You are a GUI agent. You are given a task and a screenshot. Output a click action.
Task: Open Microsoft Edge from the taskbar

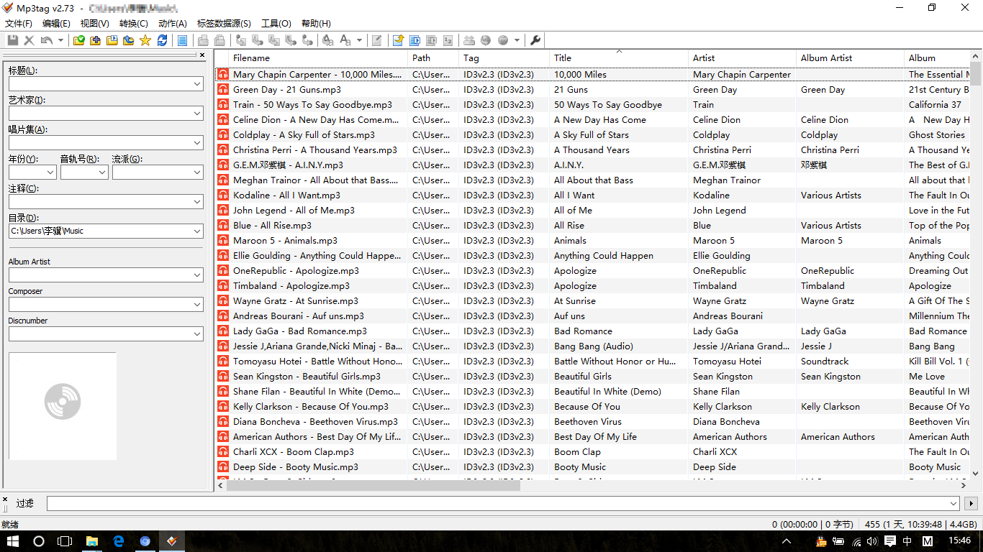click(x=119, y=541)
